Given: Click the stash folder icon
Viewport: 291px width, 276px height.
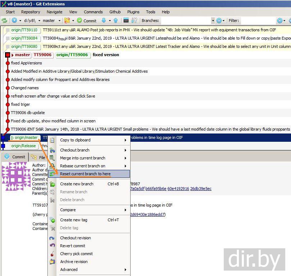Looking at the screenshot, I should tap(67, 21).
